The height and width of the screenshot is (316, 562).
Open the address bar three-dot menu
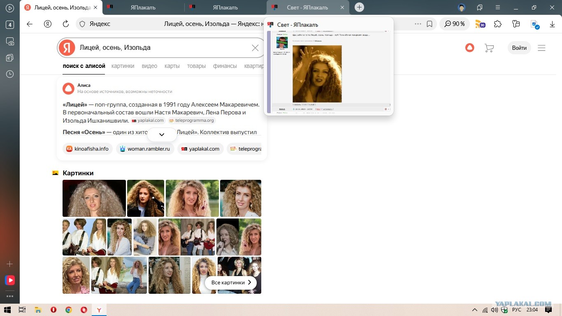[x=418, y=24]
